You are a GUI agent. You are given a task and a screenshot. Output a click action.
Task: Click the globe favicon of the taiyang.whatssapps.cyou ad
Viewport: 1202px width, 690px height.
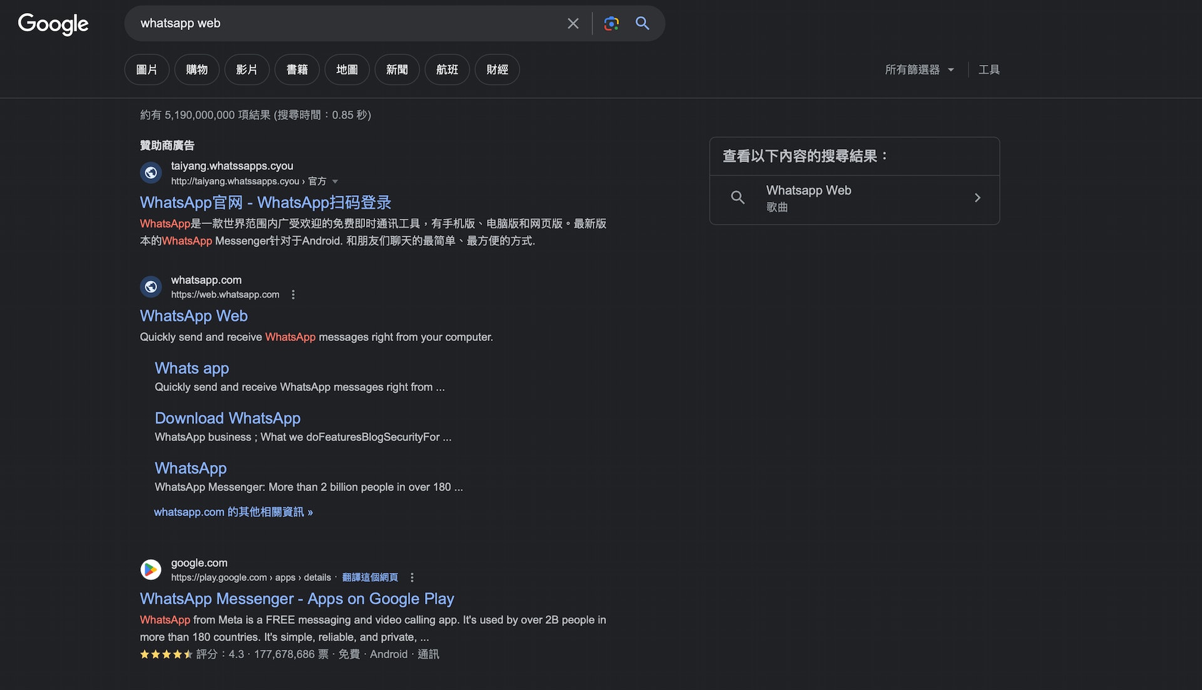(151, 173)
